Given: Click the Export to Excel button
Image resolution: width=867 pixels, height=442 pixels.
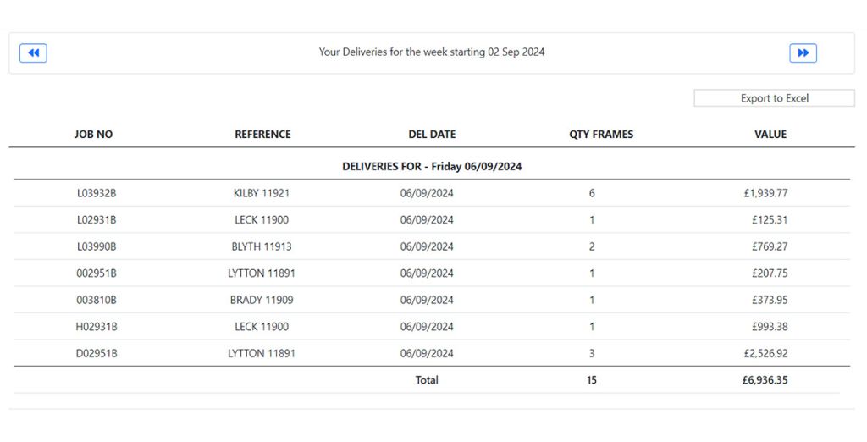Looking at the screenshot, I should tap(774, 98).
